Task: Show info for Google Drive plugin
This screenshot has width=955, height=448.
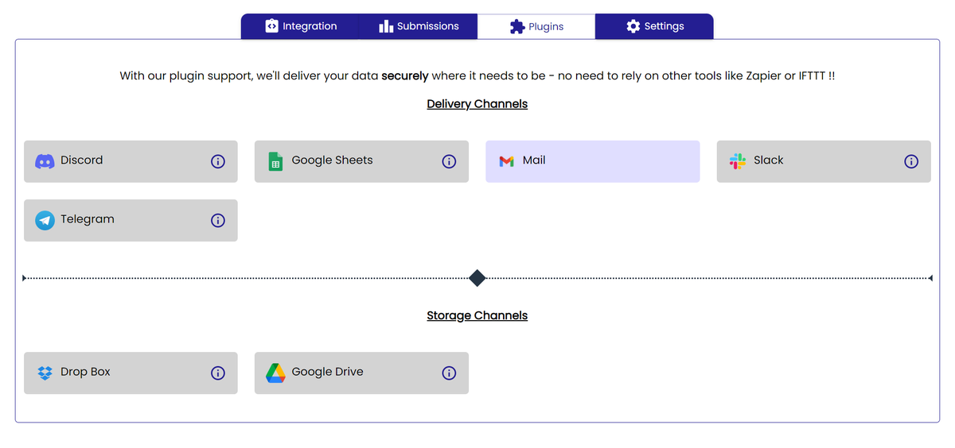Action: click(x=449, y=373)
